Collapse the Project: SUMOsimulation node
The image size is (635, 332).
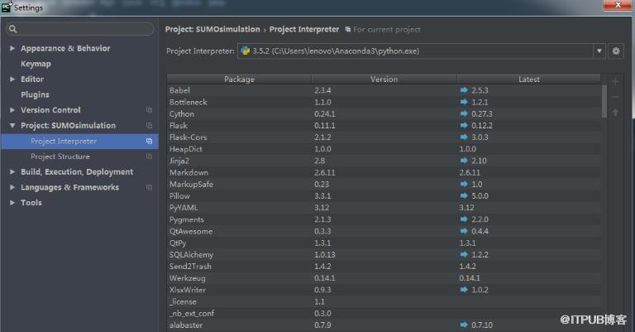(x=12, y=126)
